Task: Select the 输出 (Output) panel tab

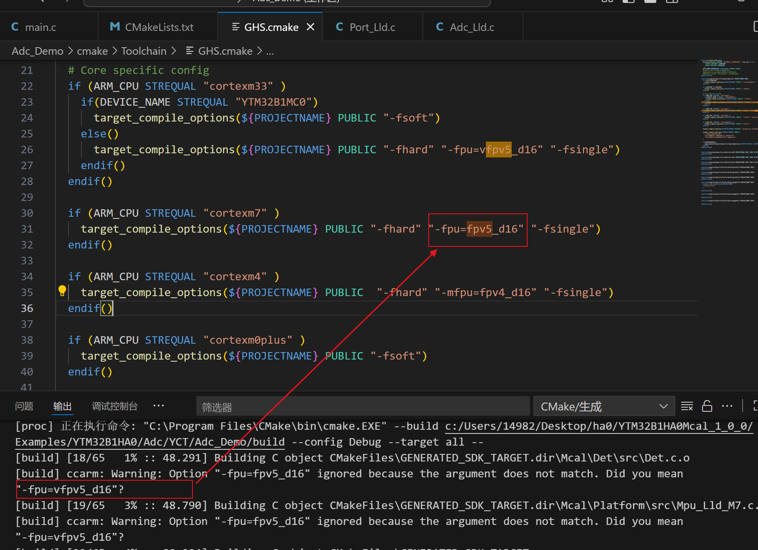Action: click(x=63, y=406)
